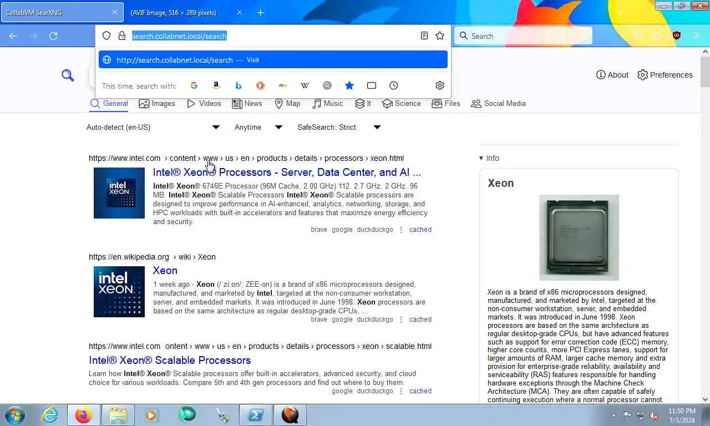The height and width of the screenshot is (426, 710).
Task: Open three-dot menu for Xeon Scalable Processors result
Action: click(x=401, y=391)
